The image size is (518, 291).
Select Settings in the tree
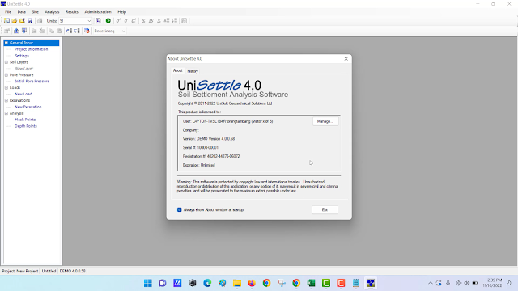pyautogui.click(x=22, y=56)
